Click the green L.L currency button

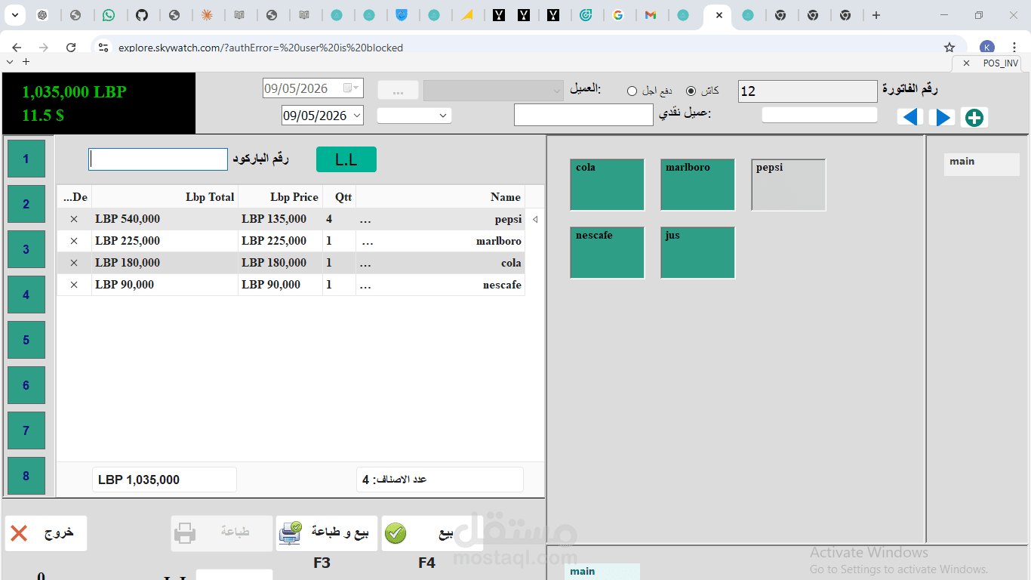[346, 159]
